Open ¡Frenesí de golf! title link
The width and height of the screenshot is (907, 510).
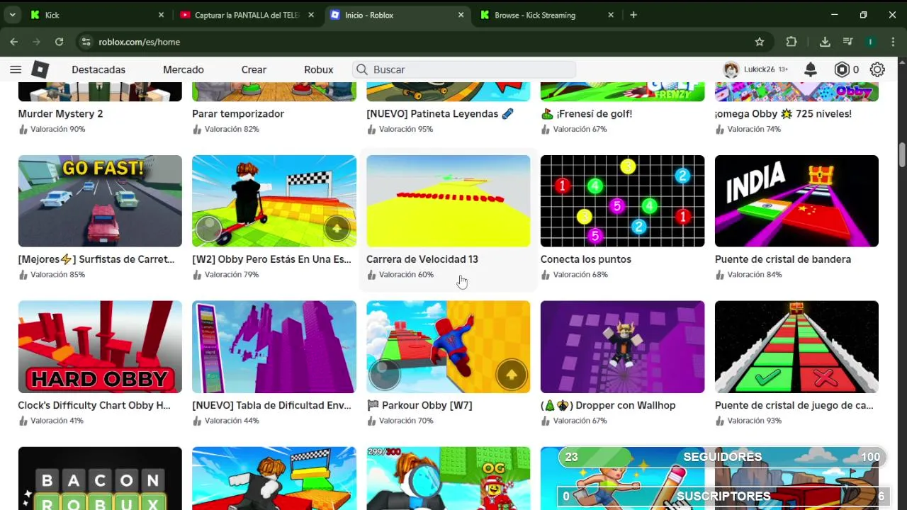[586, 113]
